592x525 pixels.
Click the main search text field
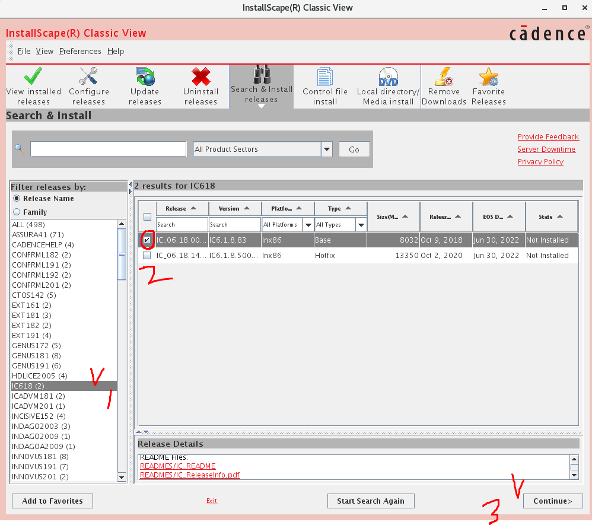[x=109, y=149]
